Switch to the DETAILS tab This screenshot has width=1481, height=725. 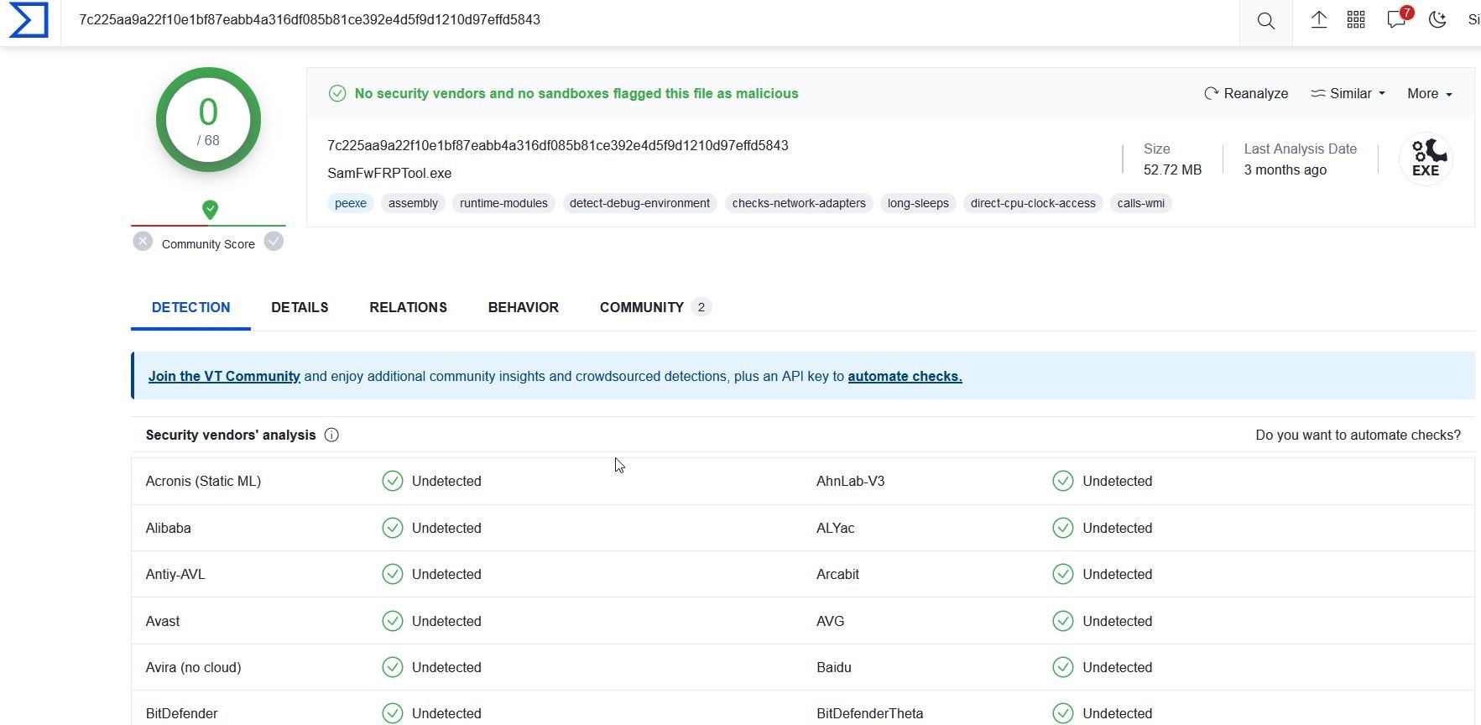point(300,307)
